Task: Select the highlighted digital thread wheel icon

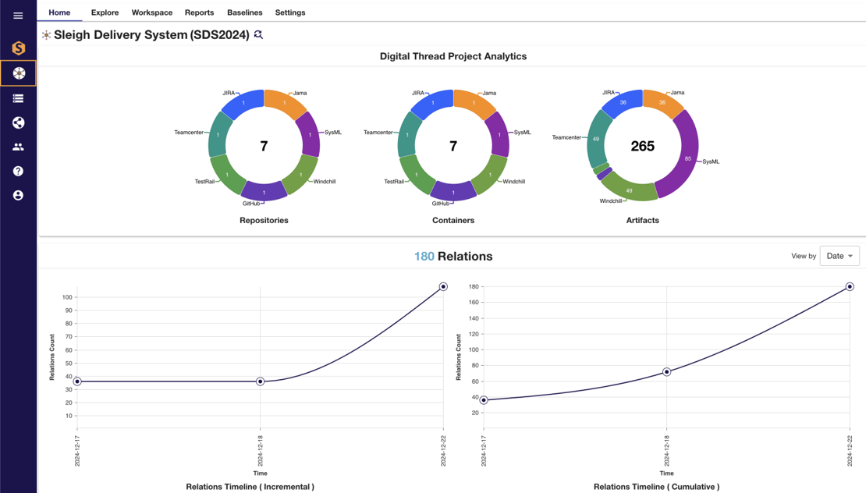Action: coord(18,73)
